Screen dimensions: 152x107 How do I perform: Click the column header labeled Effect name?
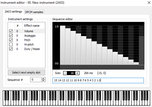(x=34, y=26)
